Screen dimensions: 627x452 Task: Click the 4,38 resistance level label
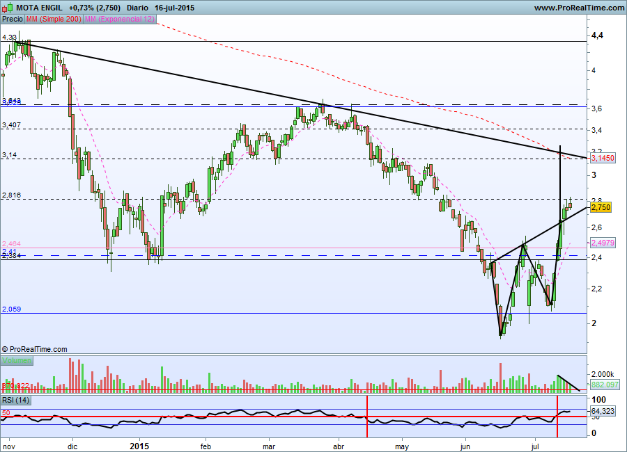coord(9,38)
